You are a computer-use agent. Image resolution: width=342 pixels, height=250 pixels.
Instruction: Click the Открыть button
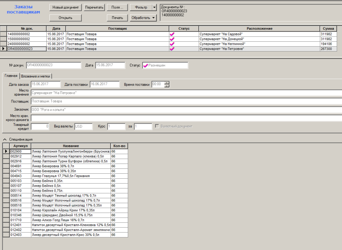click(x=65, y=18)
